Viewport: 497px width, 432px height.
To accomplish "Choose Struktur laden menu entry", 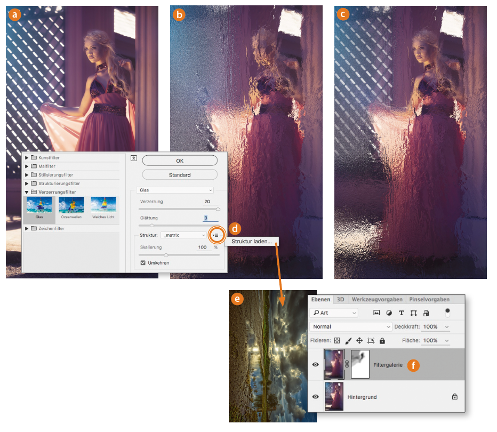I will pos(251,242).
